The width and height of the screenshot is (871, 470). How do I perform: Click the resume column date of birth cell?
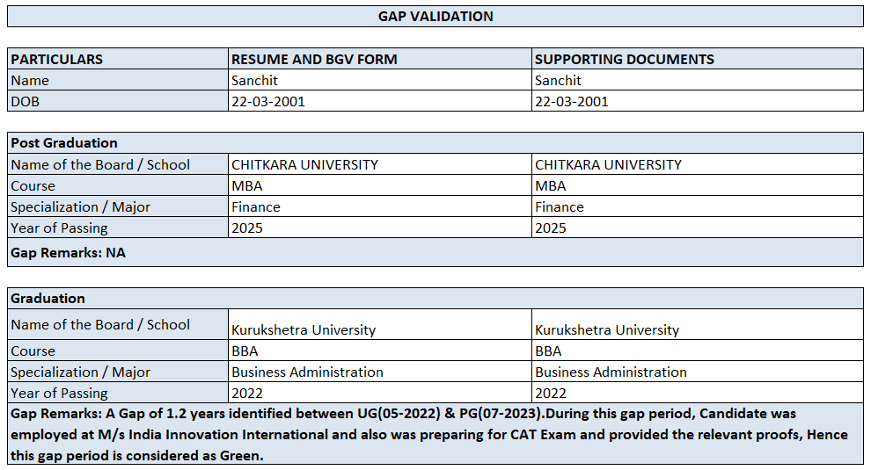pyautogui.click(x=268, y=102)
